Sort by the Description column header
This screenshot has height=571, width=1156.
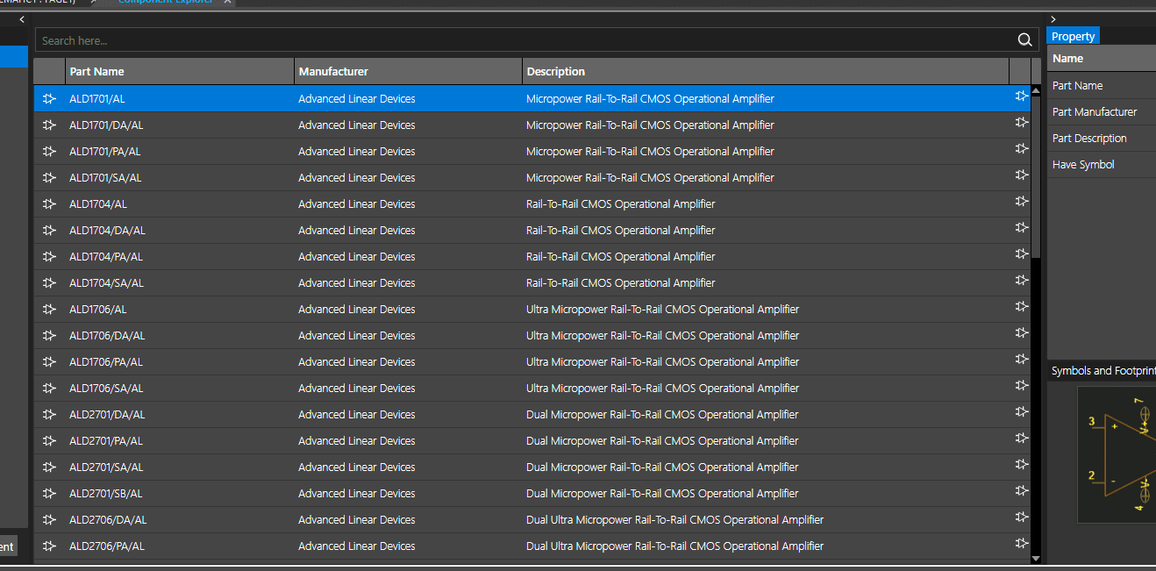click(766, 71)
